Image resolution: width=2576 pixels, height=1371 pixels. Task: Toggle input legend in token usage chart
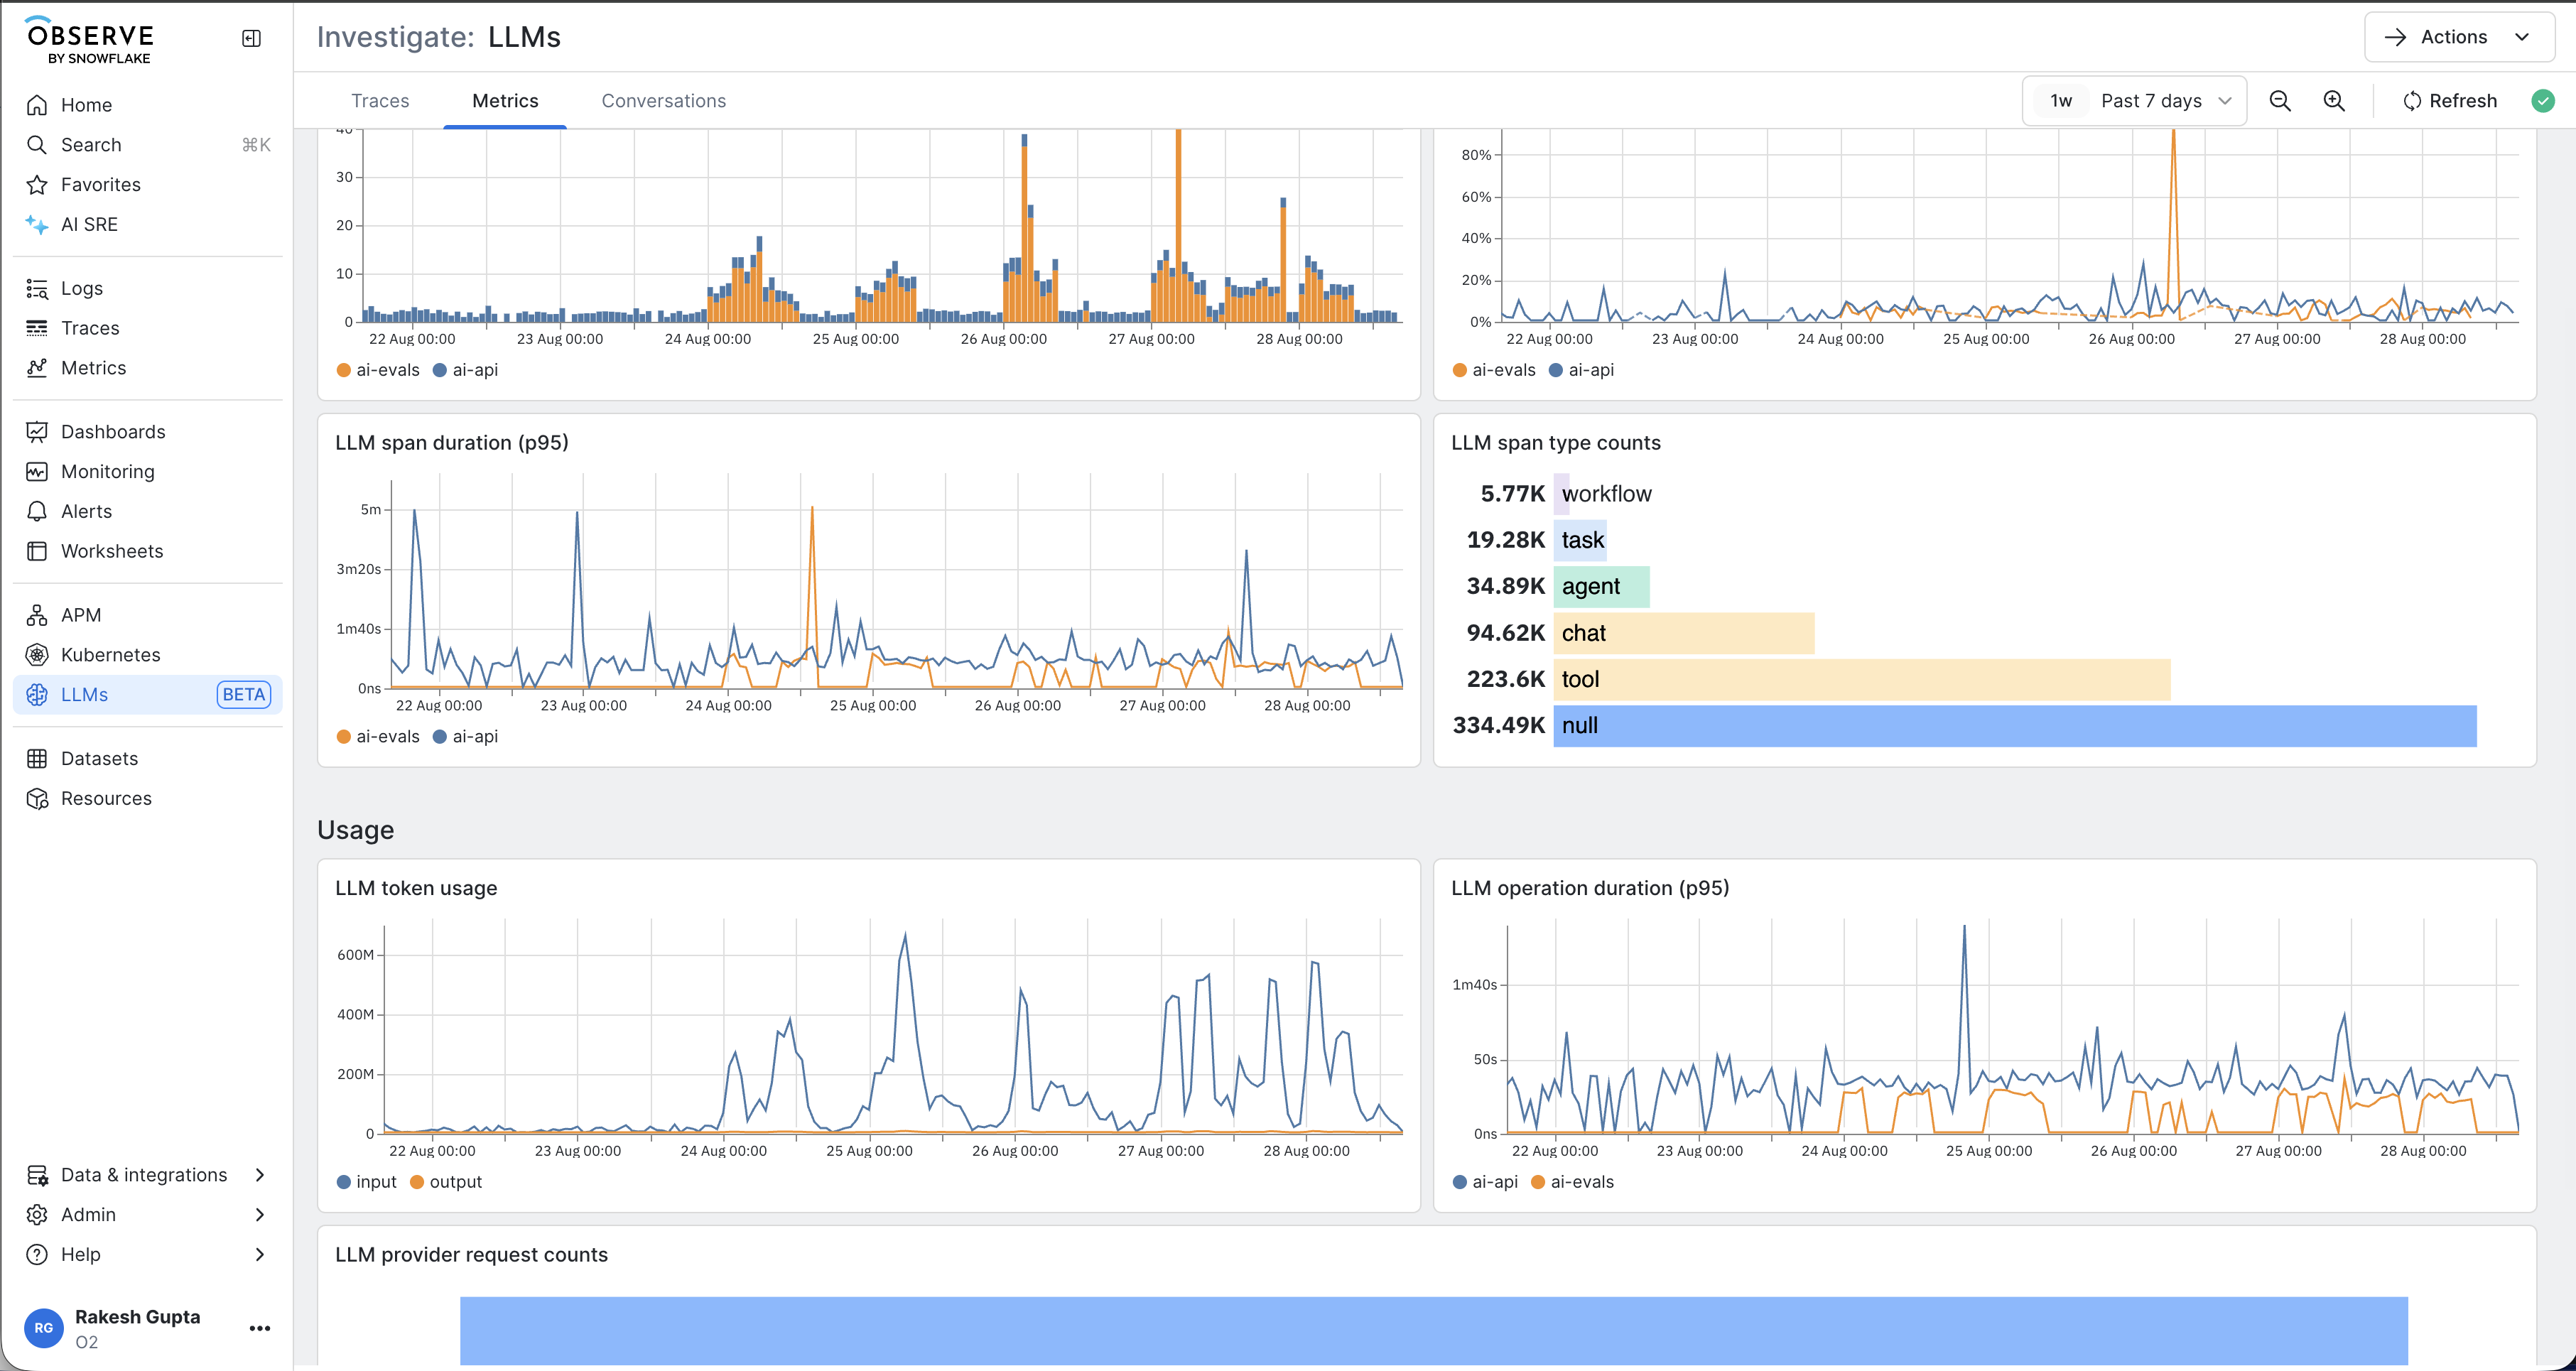pyautogui.click(x=366, y=1182)
